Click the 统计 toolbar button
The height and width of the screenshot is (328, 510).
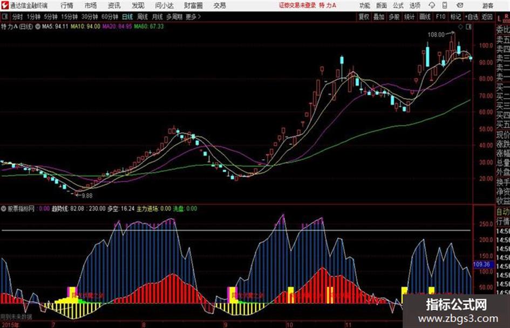click(409, 17)
